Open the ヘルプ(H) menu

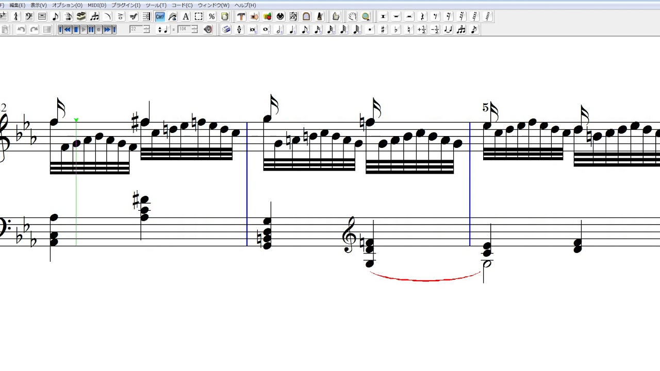click(245, 5)
